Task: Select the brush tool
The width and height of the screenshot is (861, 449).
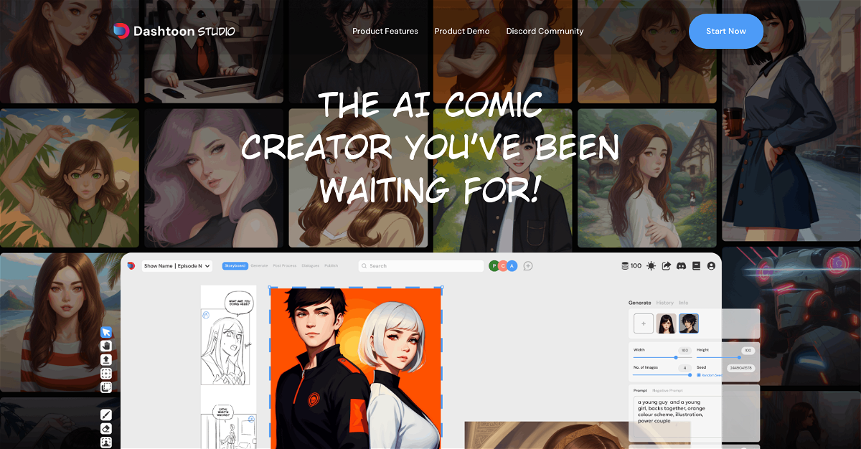Action: click(x=106, y=415)
